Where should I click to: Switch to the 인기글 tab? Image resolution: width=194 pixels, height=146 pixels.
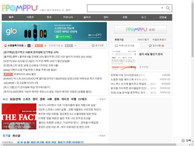pyautogui.click(x=6, y=136)
